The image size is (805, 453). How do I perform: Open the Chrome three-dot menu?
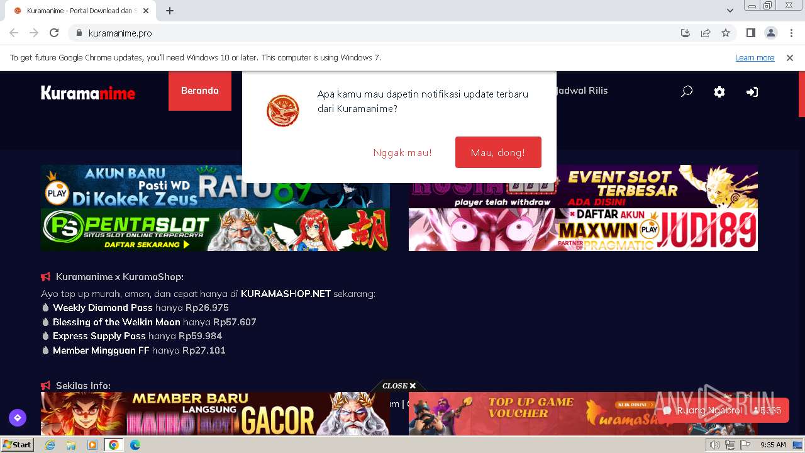791,33
